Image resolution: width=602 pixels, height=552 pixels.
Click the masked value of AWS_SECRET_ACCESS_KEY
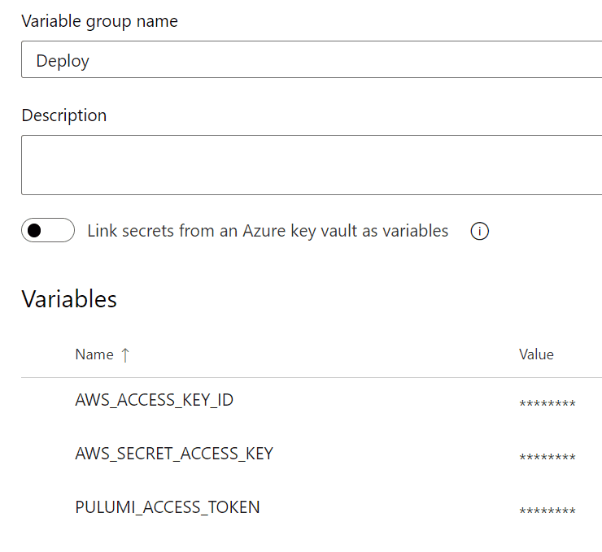pos(547,457)
